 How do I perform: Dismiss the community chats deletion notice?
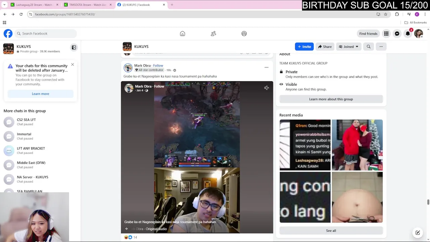click(72, 65)
